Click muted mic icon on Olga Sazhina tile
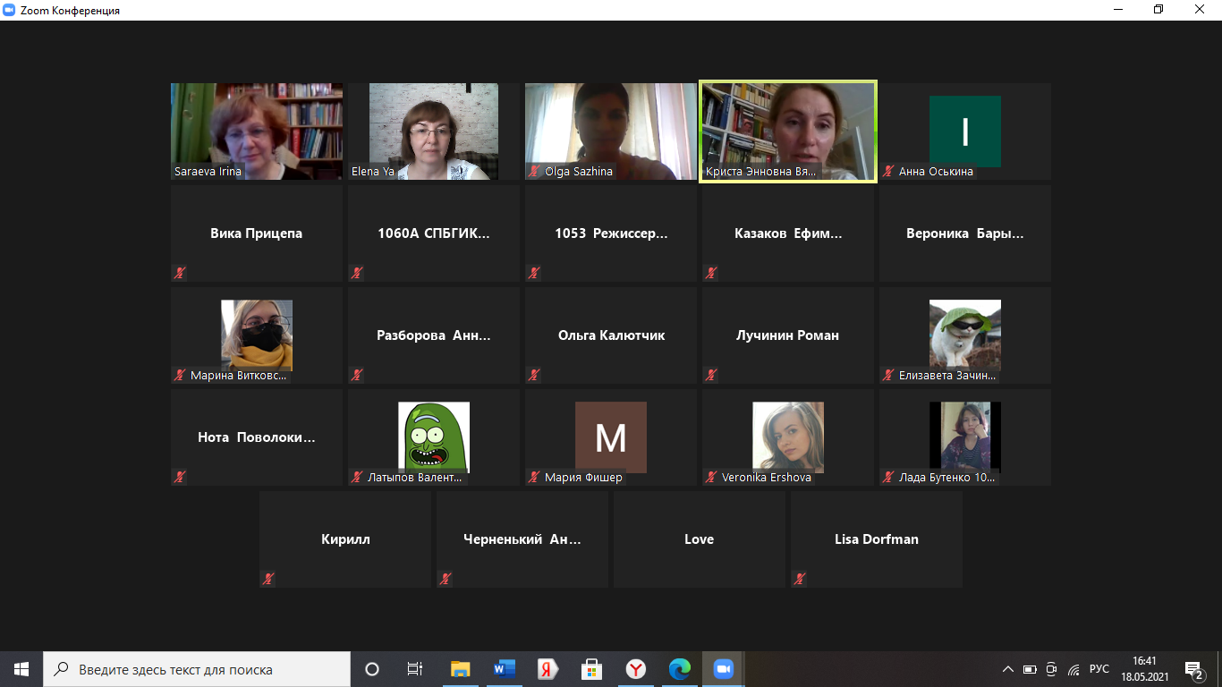 535,172
